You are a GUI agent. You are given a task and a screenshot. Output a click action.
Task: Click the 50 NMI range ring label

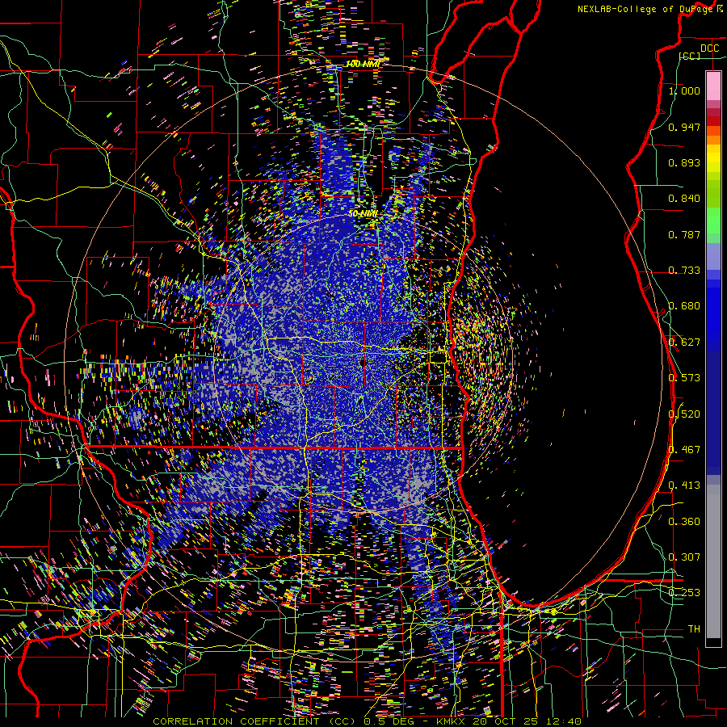coord(363,214)
